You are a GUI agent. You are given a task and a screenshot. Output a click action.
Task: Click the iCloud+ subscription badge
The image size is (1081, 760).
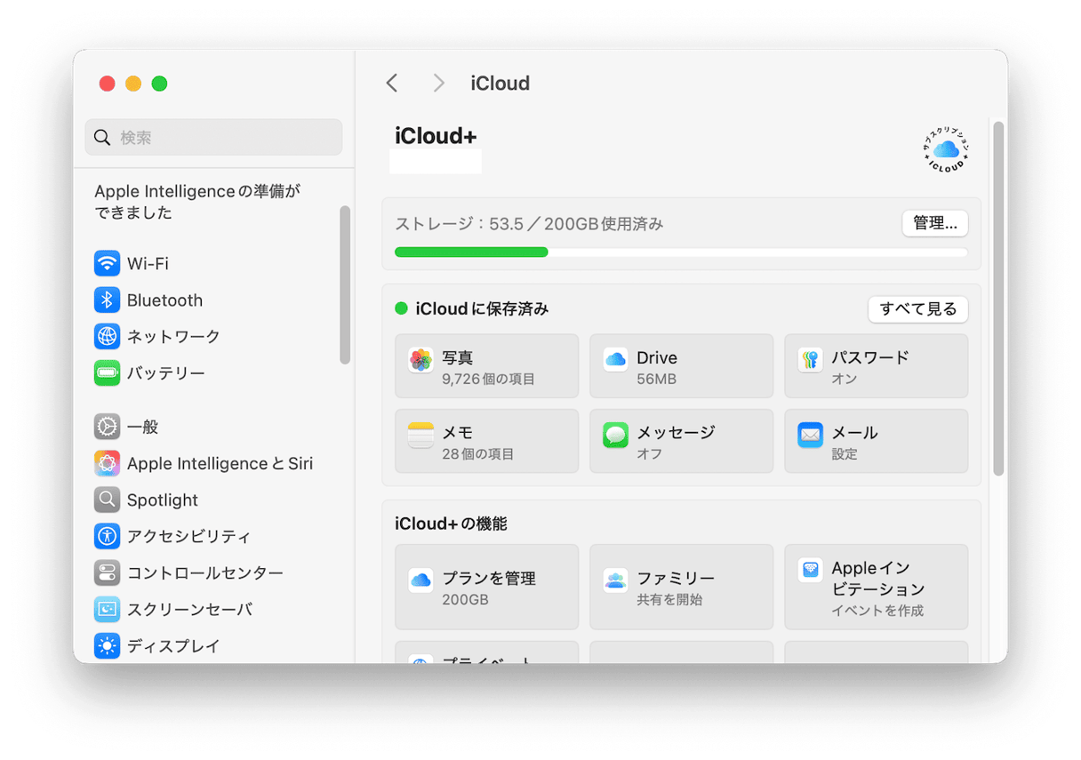point(945,149)
